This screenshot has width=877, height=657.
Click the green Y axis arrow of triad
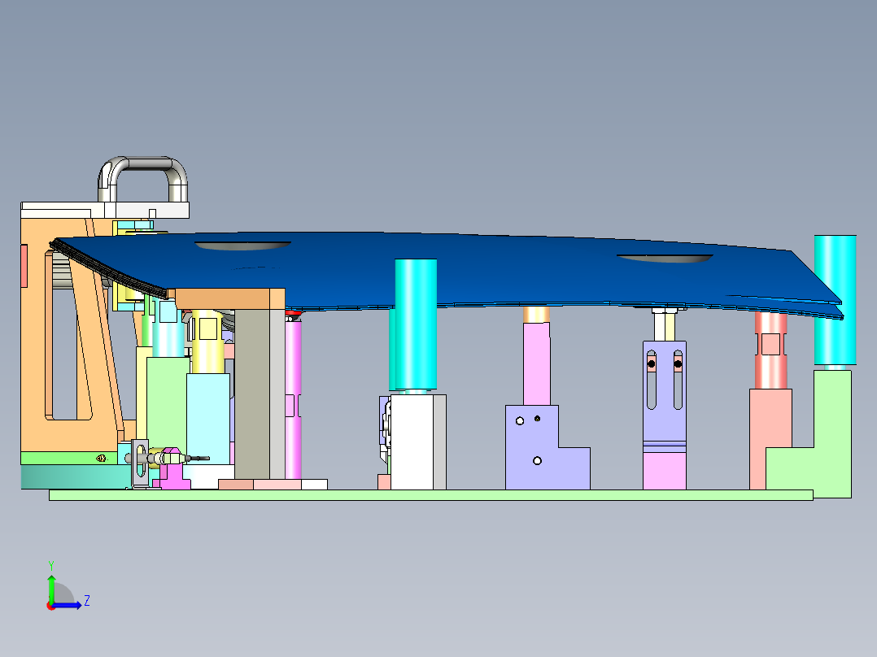(x=51, y=588)
